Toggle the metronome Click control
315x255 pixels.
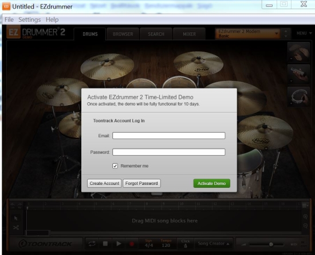[186, 244]
